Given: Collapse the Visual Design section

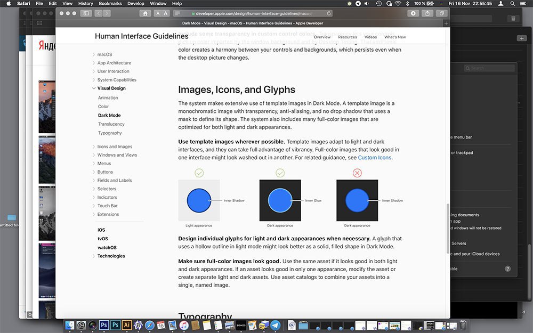Looking at the screenshot, I should [94, 88].
